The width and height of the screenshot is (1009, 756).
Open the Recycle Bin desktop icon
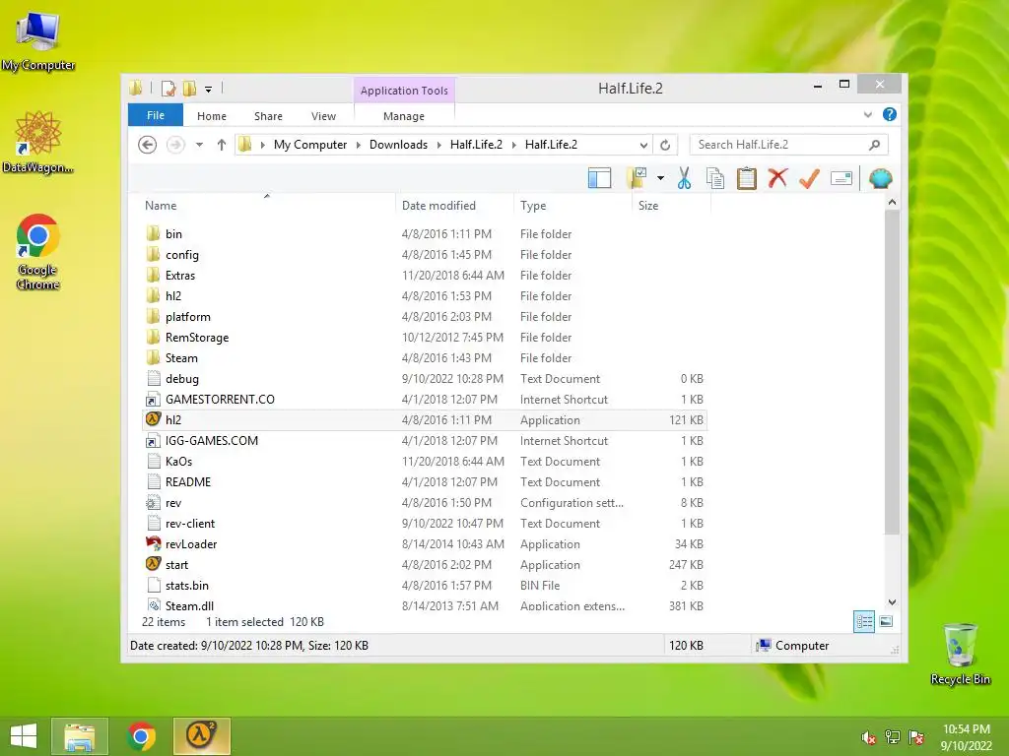(960, 654)
